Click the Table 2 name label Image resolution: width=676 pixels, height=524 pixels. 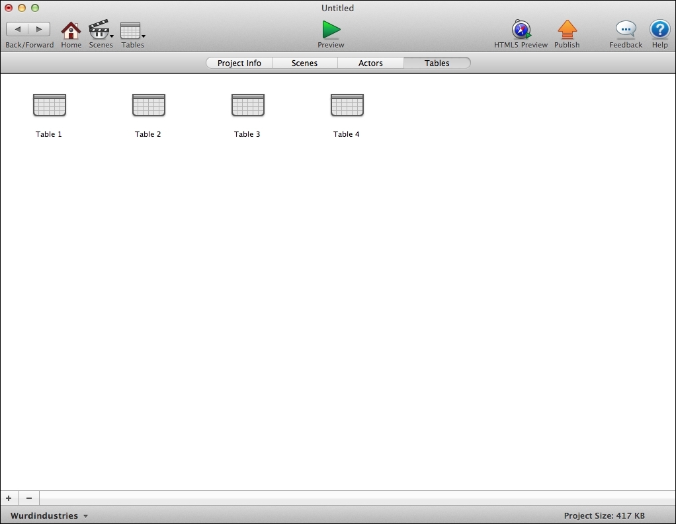click(x=148, y=134)
